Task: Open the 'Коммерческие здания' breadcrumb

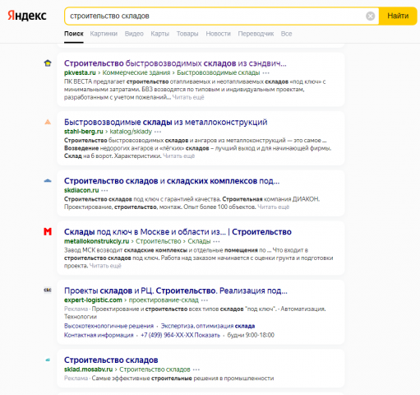Action: click(x=136, y=72)
